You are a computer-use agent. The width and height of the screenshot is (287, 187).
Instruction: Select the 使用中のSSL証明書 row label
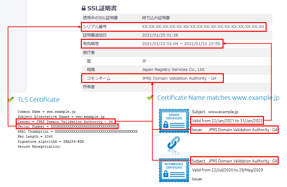tap(100, 18)
